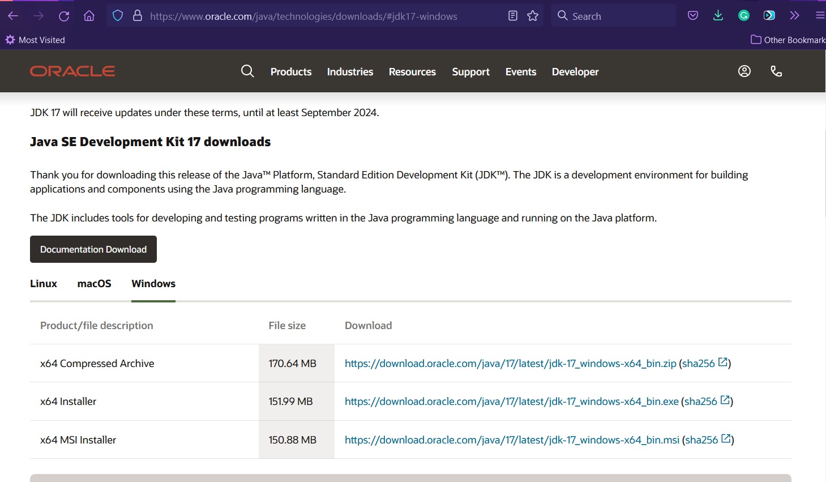Image resolution: width=826 pixels, height=482 pixels.
Task: Save page to Pocket
Action: coord(693,16)
